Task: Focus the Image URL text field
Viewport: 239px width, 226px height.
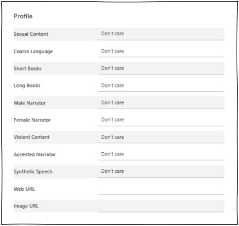Action: 161,206
